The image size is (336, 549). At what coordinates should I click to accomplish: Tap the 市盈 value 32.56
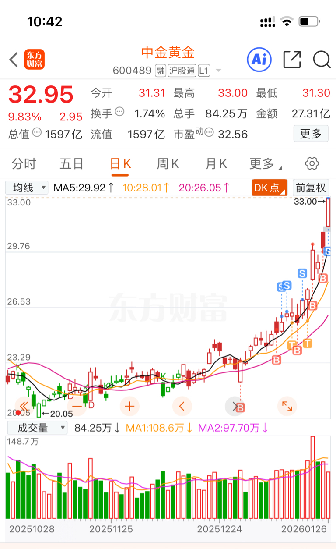[x=233, y=134]
